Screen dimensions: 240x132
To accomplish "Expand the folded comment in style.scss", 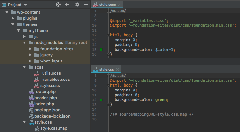I will click(108, 11).
